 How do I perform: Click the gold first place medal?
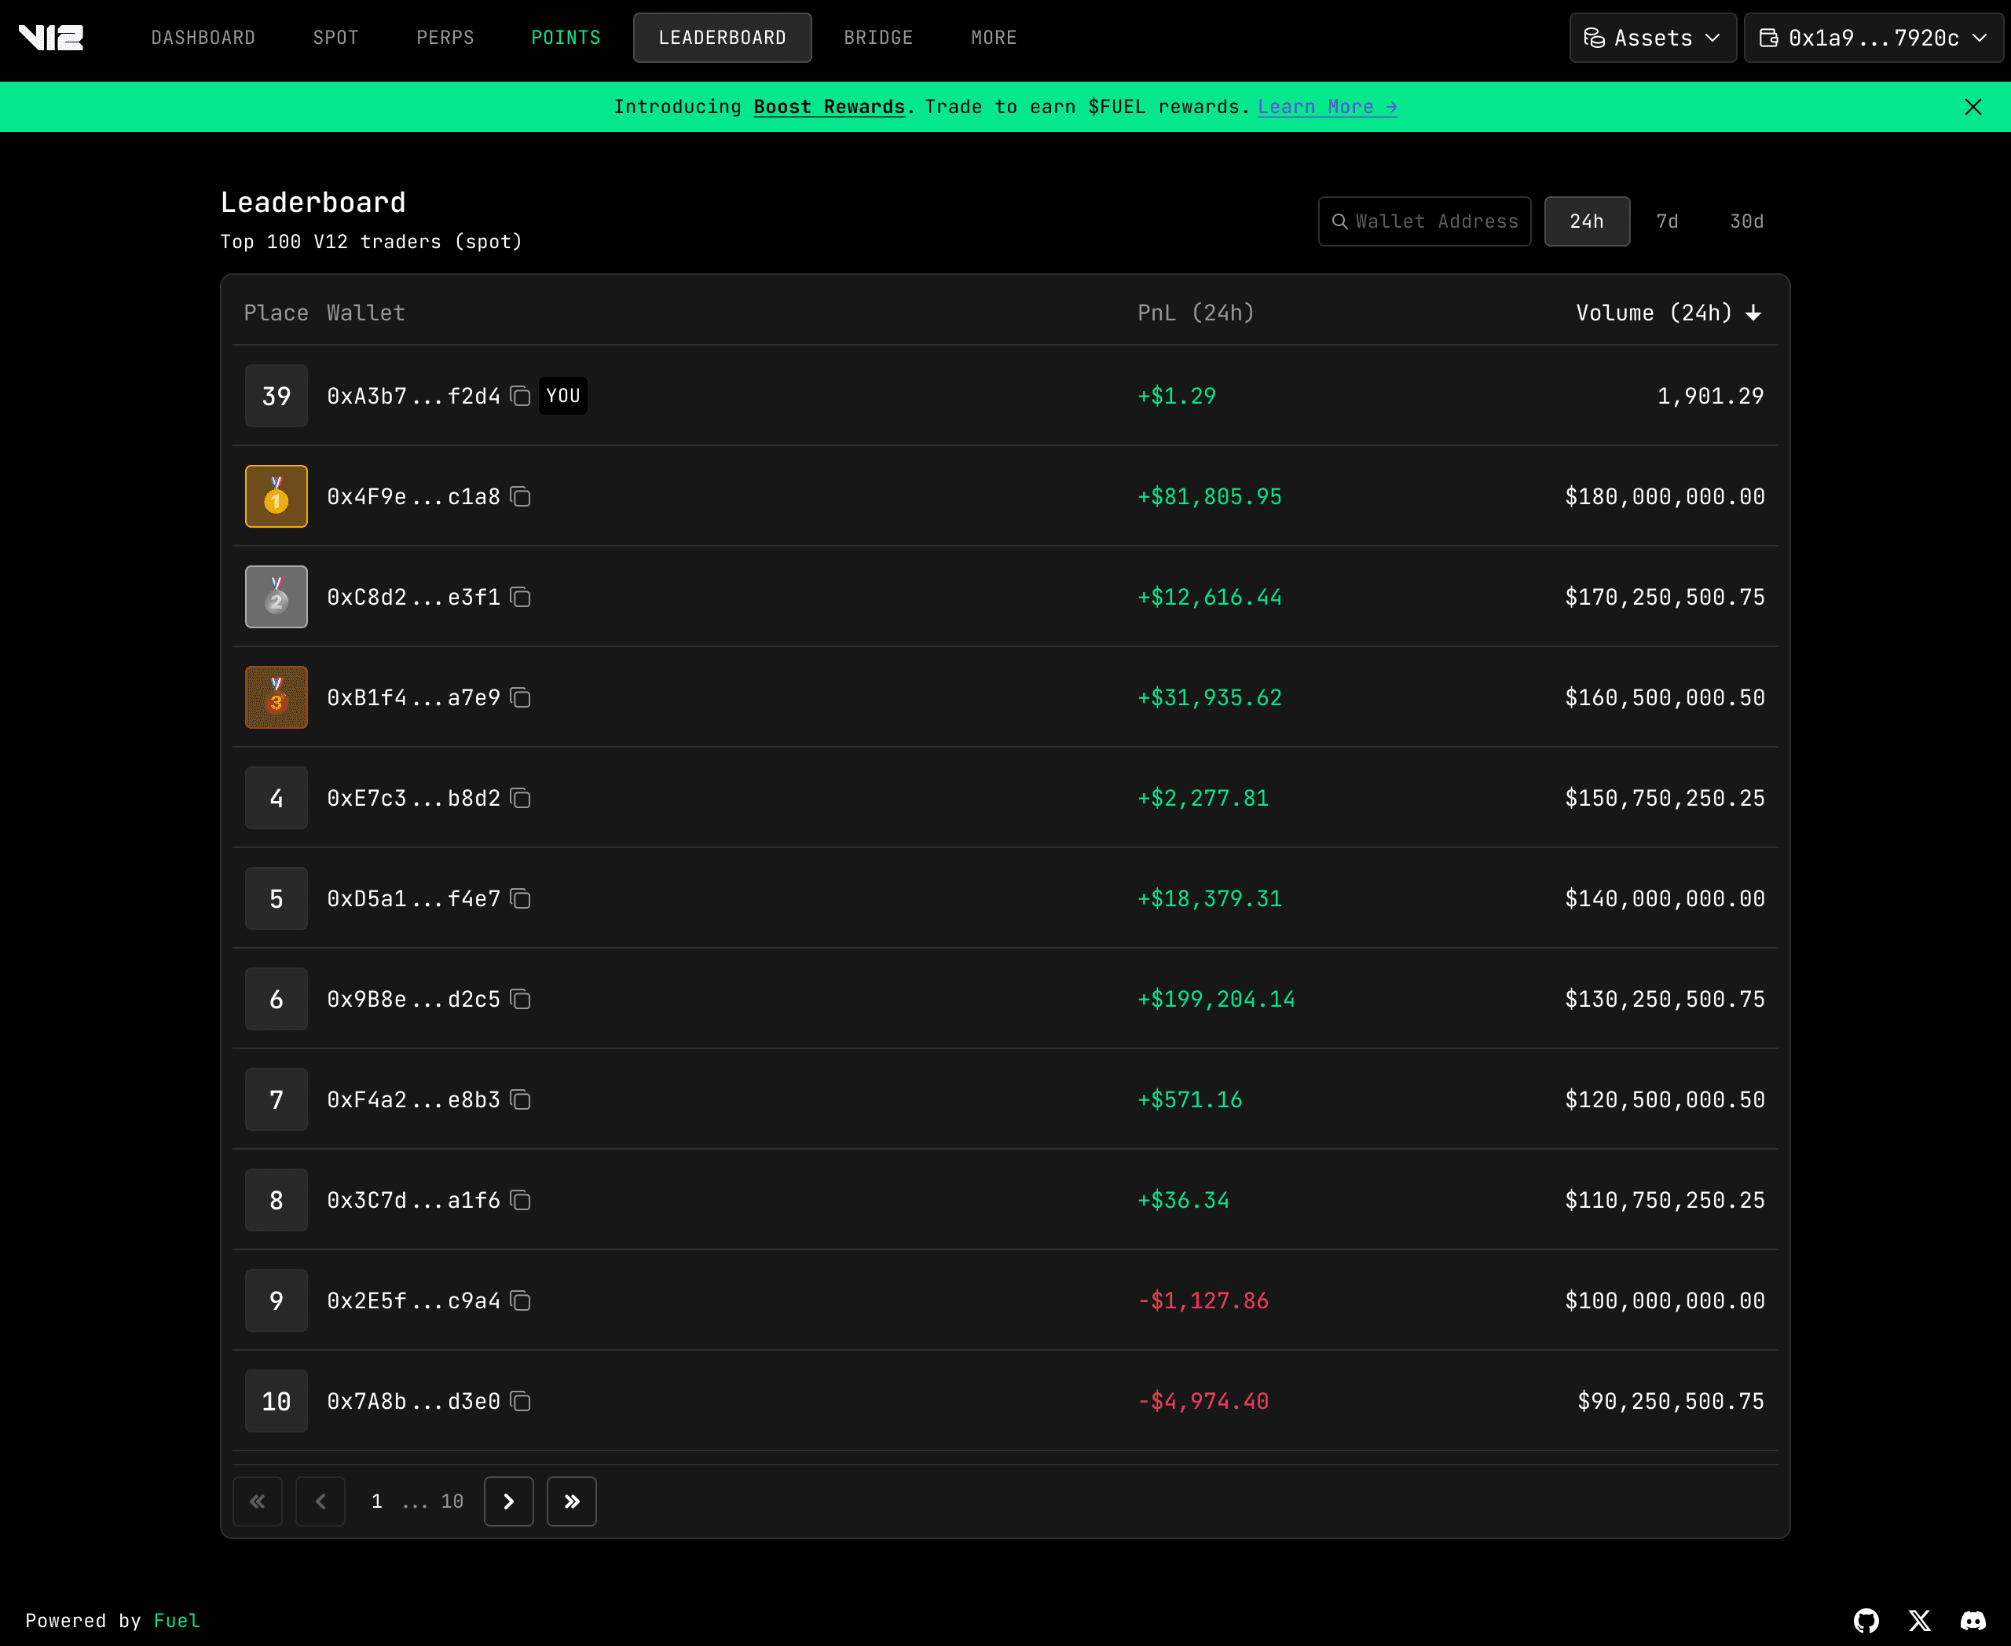click(276, 496)
